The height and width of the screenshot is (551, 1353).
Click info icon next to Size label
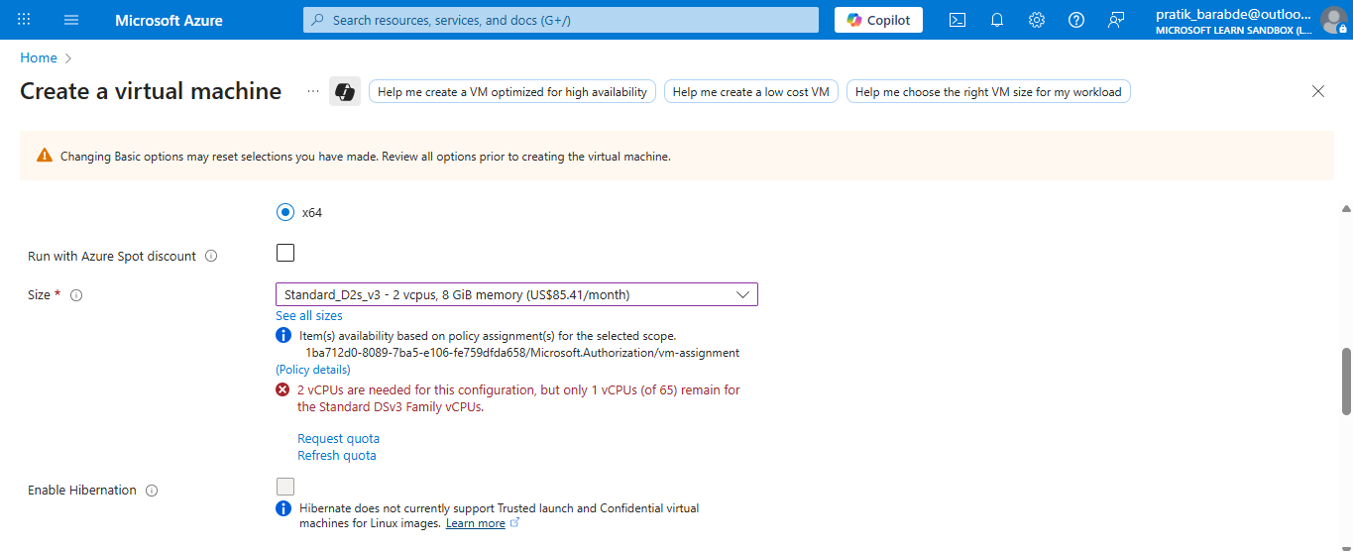[x=76, y=295]
